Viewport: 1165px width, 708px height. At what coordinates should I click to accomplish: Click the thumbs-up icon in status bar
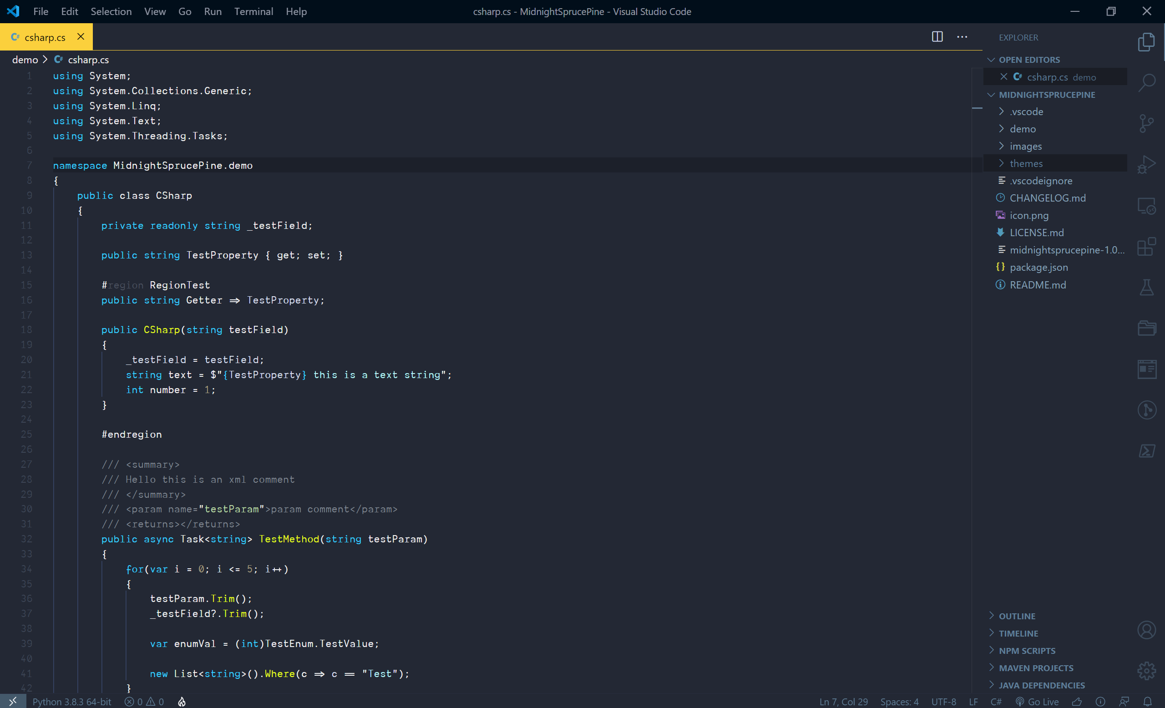(x=1077, y=701)
